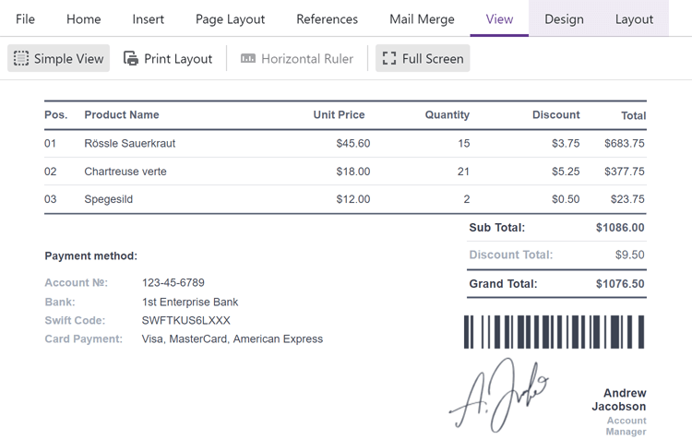Enable Full Screen mode
This screenshot has height=439, width=692.
point(423,58)
